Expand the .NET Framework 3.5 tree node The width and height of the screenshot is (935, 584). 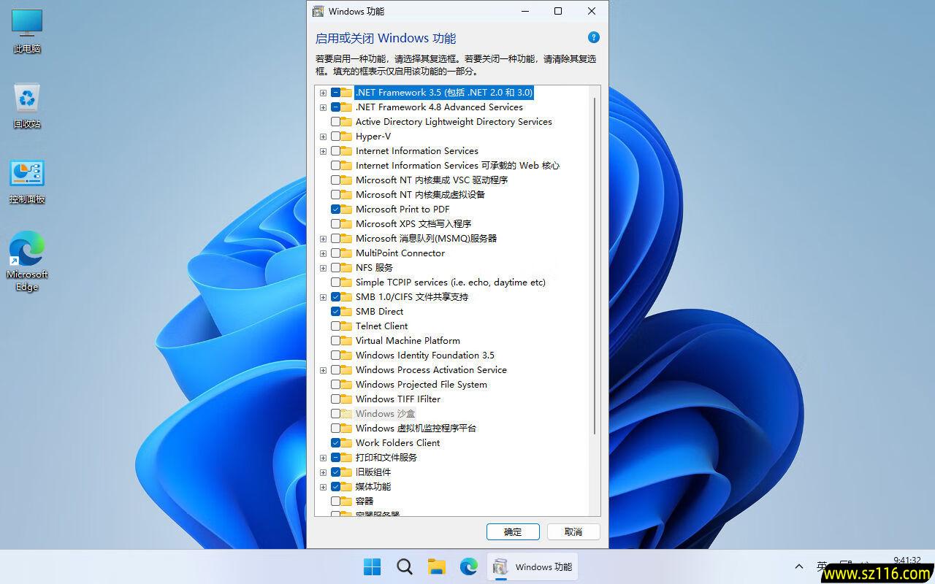click(x=323, y=93)
